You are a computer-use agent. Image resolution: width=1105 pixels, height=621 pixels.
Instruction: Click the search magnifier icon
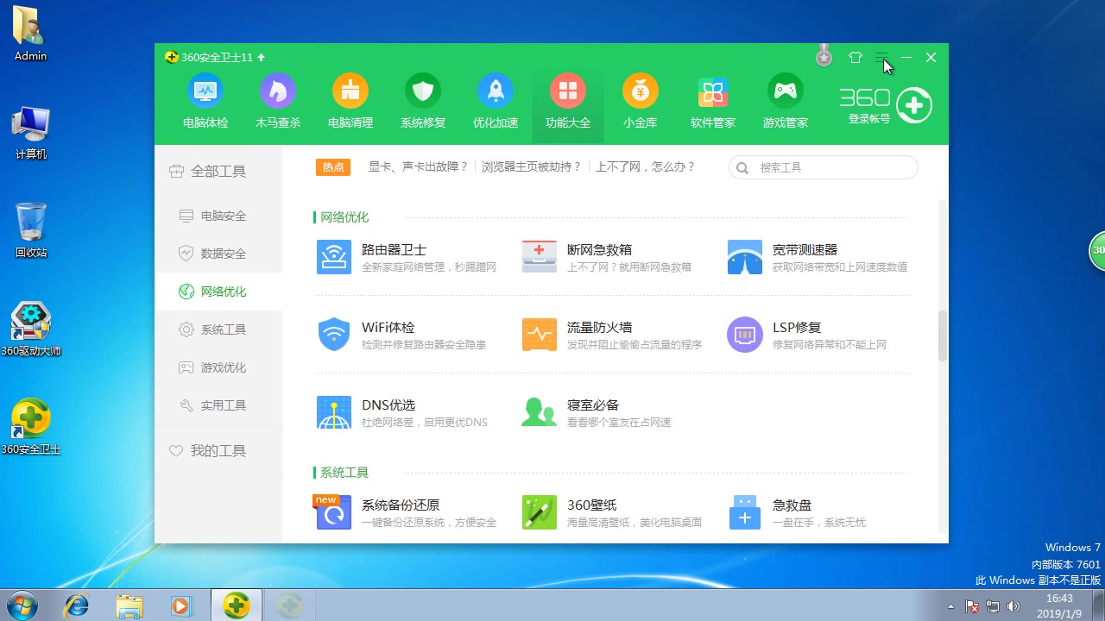coord(742,168)
